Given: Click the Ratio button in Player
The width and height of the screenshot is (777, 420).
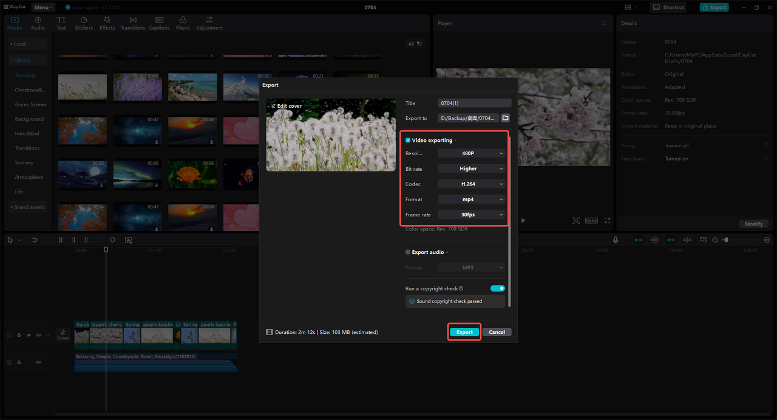Looking at the screenshot, I should point(591,221).
